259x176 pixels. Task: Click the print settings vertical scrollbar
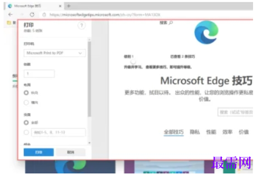pyautogui.click(x=89, y=79)
